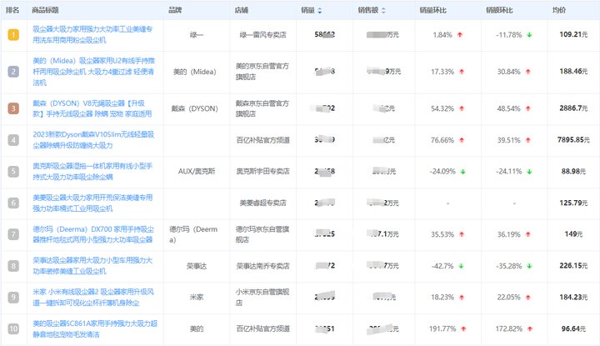Image resolution: width=600 pixels, height=346 pixels.
Task: Select brand cell 米家
Action: point(197,297)
